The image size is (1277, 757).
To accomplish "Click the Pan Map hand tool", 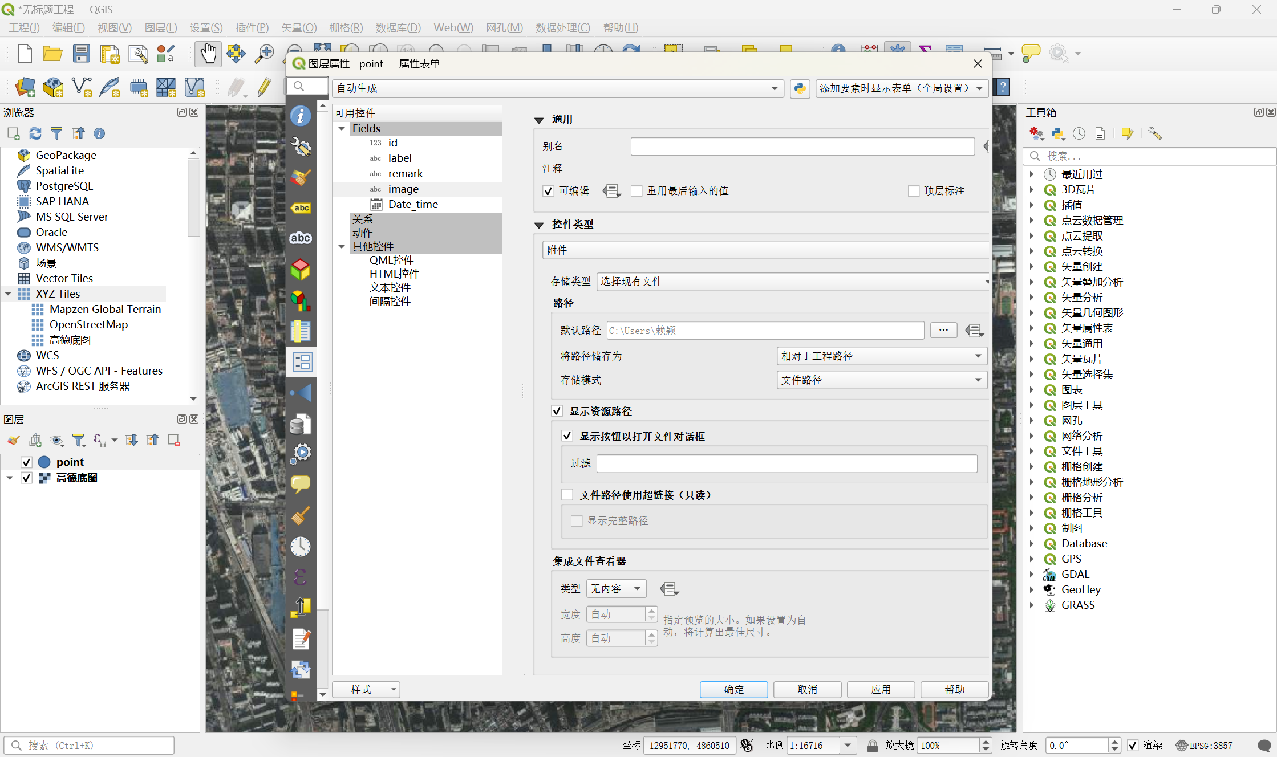I will (208, 54).
